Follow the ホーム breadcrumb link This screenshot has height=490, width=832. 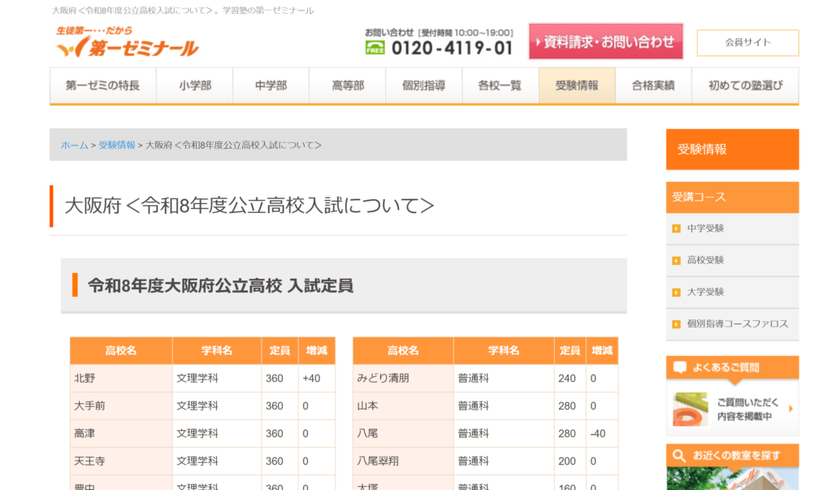[x=74, y=145]
